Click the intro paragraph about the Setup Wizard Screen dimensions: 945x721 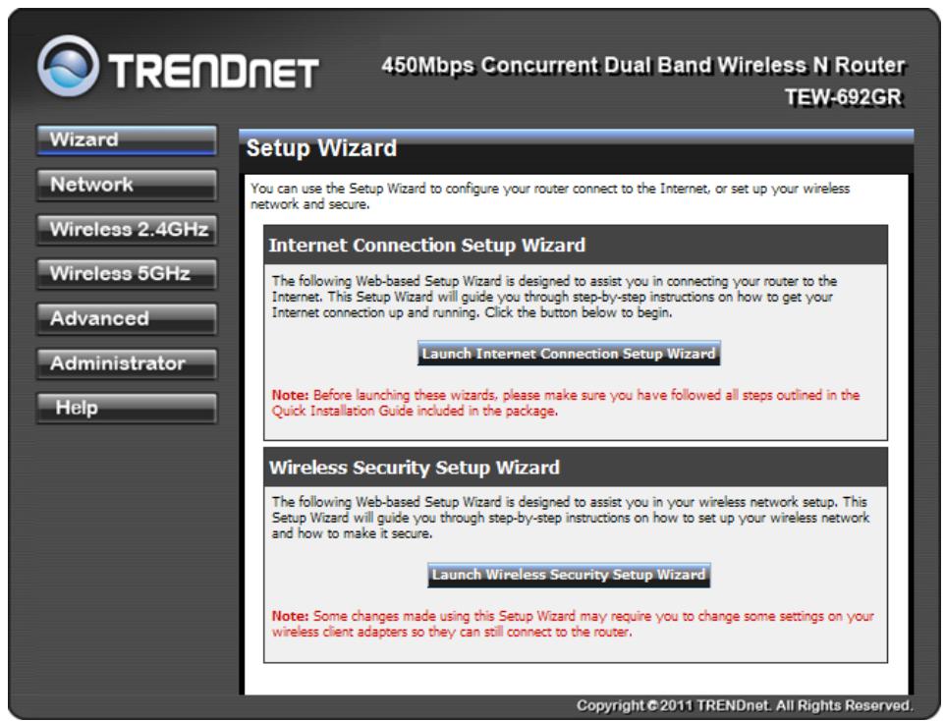point(550,196)
